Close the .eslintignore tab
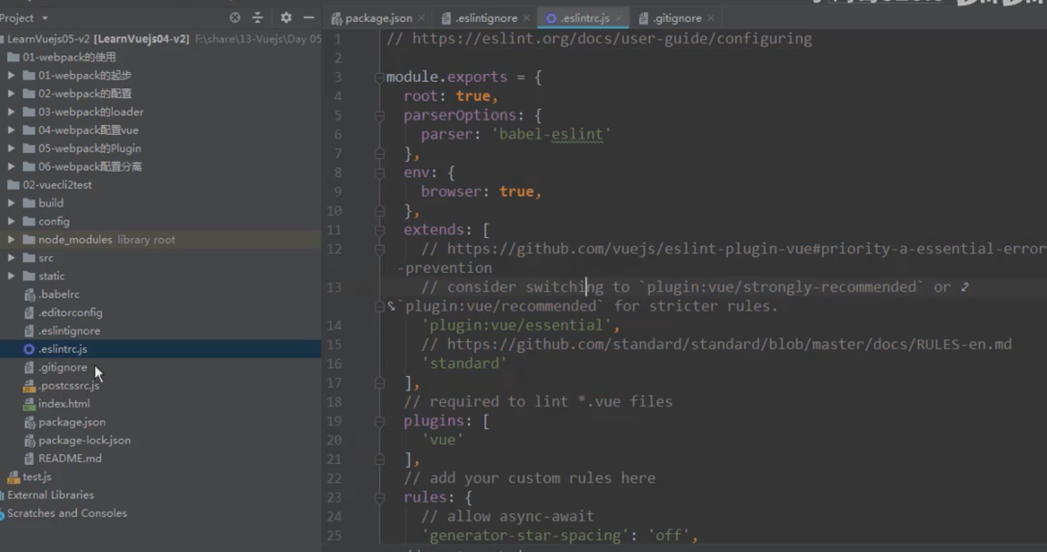 pyautogui.click(x=527, y=18)
